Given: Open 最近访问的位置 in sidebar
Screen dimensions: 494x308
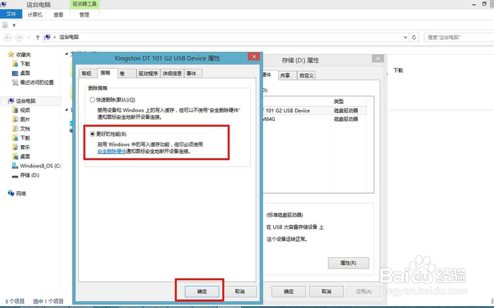Looking at the screenshot, I should 37,82.
